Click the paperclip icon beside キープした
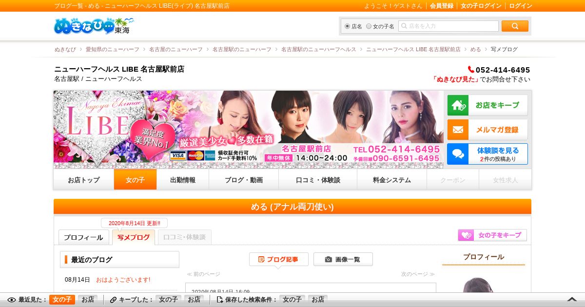 114,300
